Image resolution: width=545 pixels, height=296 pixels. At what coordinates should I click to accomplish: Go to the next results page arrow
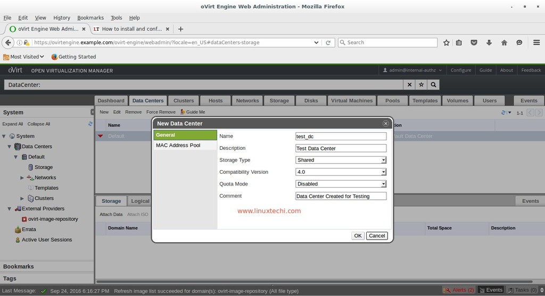click(539, 113)
